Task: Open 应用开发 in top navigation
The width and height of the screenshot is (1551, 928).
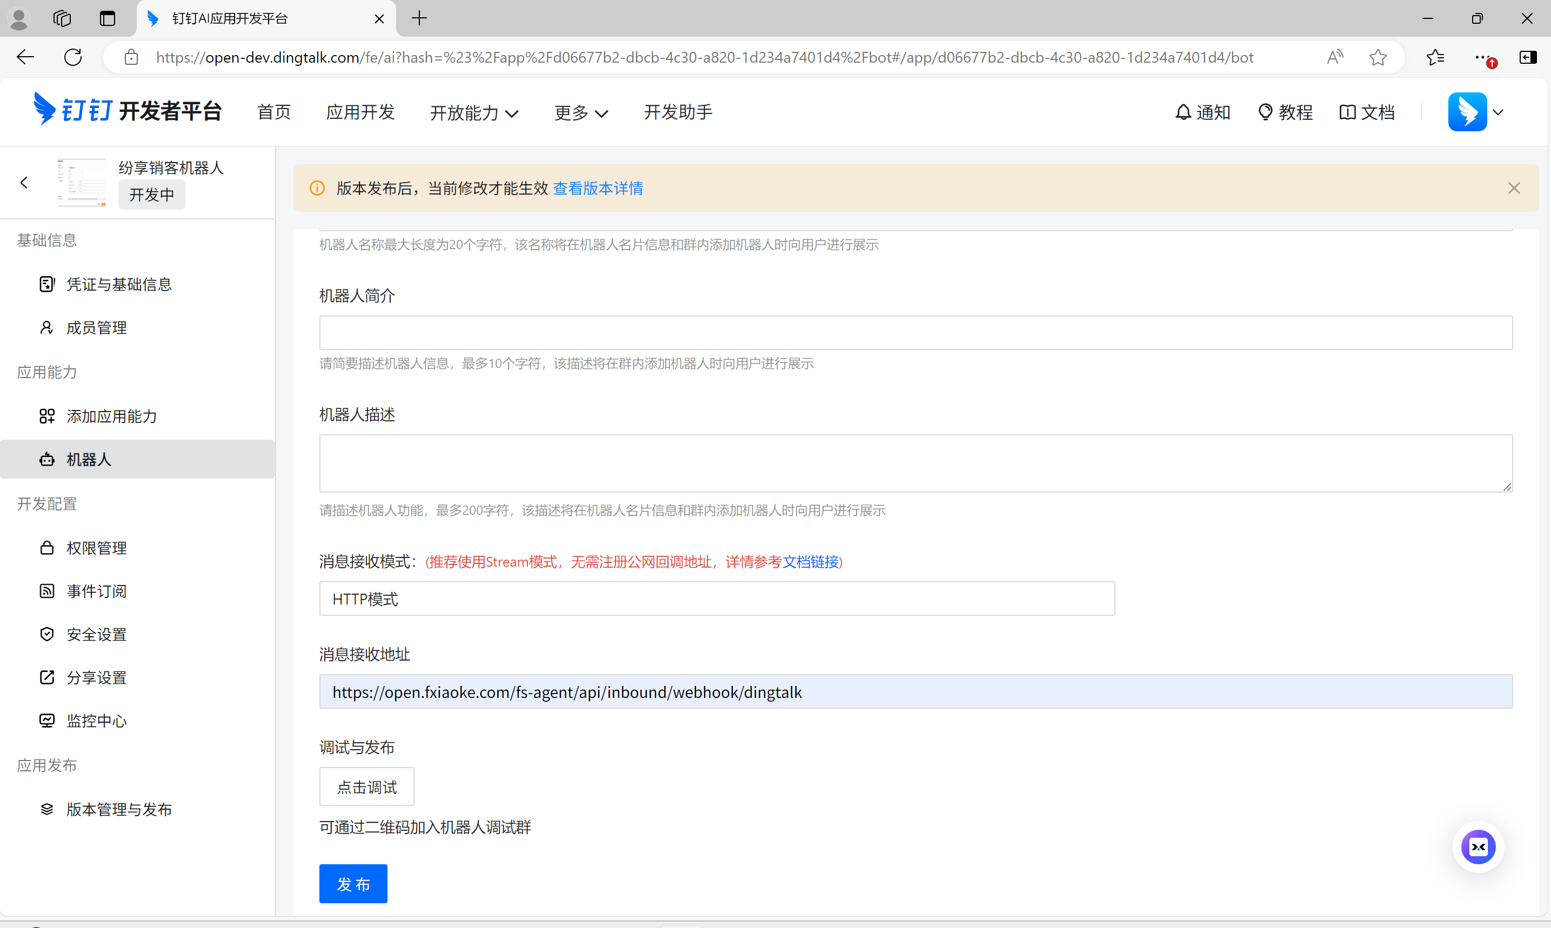Action: (360, 112)
